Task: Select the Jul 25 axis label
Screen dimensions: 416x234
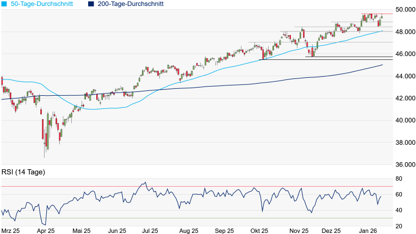Action: (x=149, y=231)
